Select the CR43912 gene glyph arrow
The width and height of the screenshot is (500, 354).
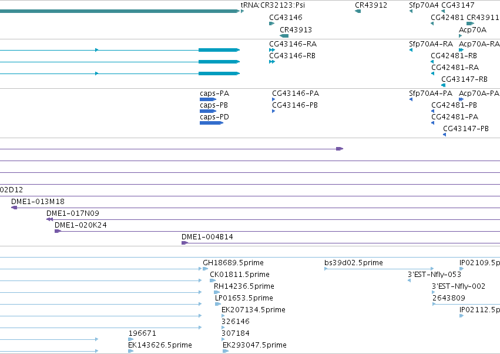(358, 11)
